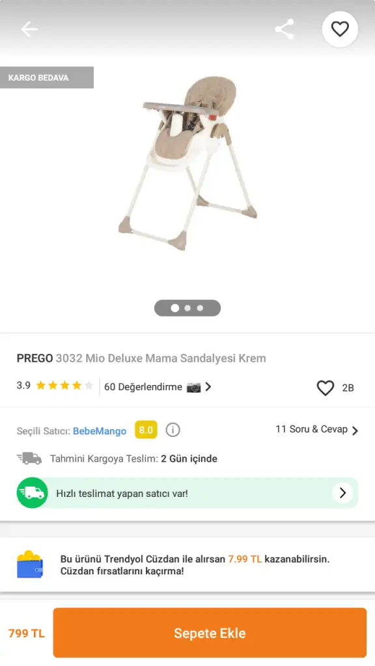Tap the high chair product image
The height and width of the screenshot is (666, 375).
(187, 163)
